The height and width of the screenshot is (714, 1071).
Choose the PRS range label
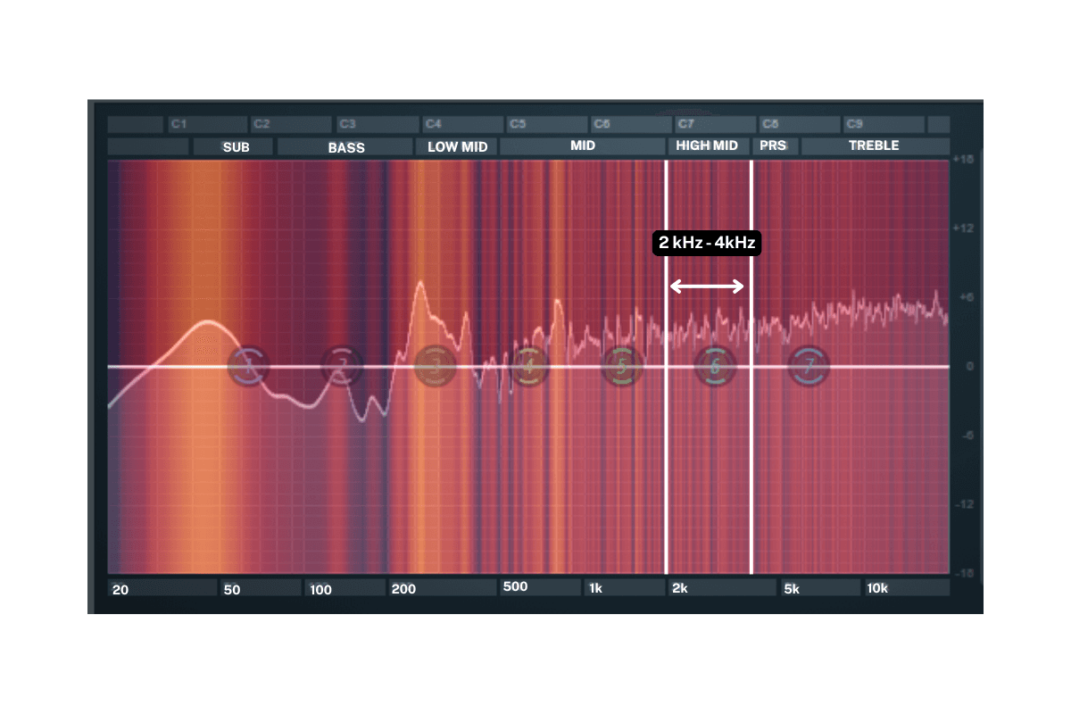(x=775, y=145)
